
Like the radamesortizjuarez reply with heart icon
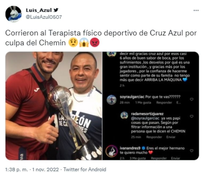coord(192,116)
